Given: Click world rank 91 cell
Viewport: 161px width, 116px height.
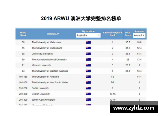Looking at the screenshot, I should tap(23, 65).
